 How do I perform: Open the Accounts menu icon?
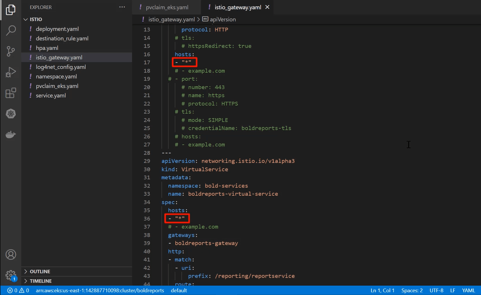coord(11,254)
